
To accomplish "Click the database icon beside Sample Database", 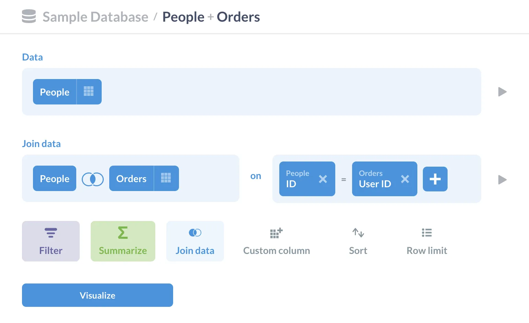I will pos(29,16).
